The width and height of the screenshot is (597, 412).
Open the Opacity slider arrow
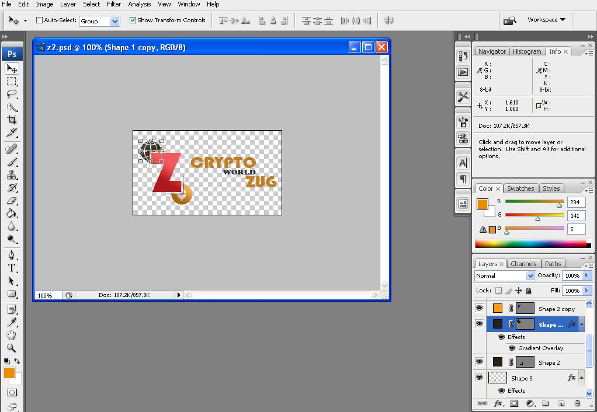[x=586, y=275]
